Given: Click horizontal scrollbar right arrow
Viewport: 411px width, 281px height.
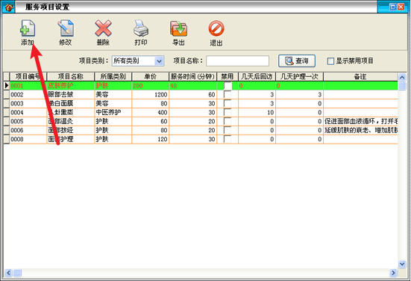Looking at the screenshot, I should pyautogui.click(x=393, y=273).
